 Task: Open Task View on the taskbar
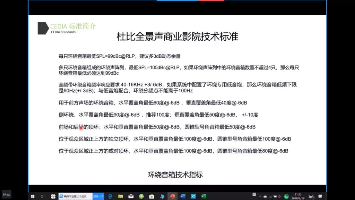(43, 197)
